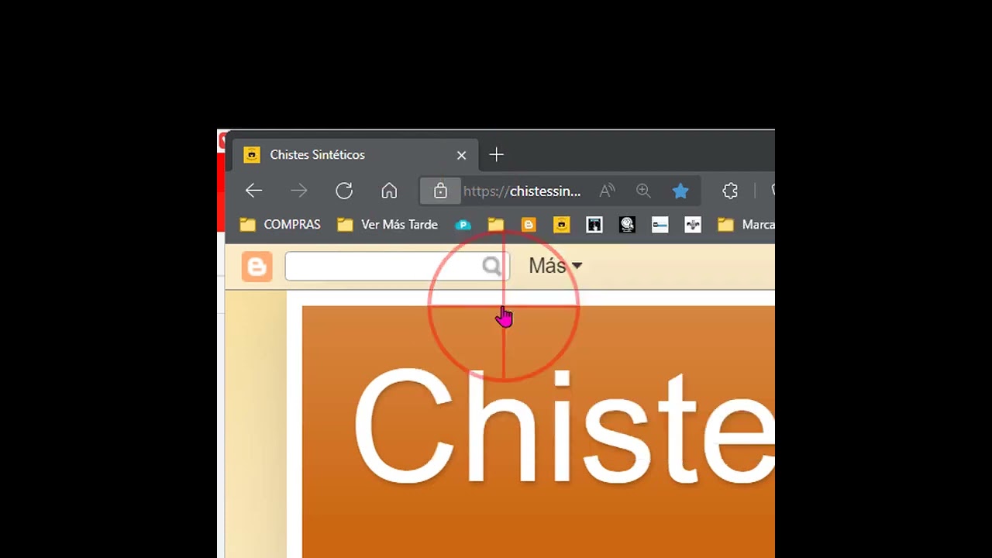Toggle the blue favorites star
Viewport: 992px width, 558px height.
(680, 191)
